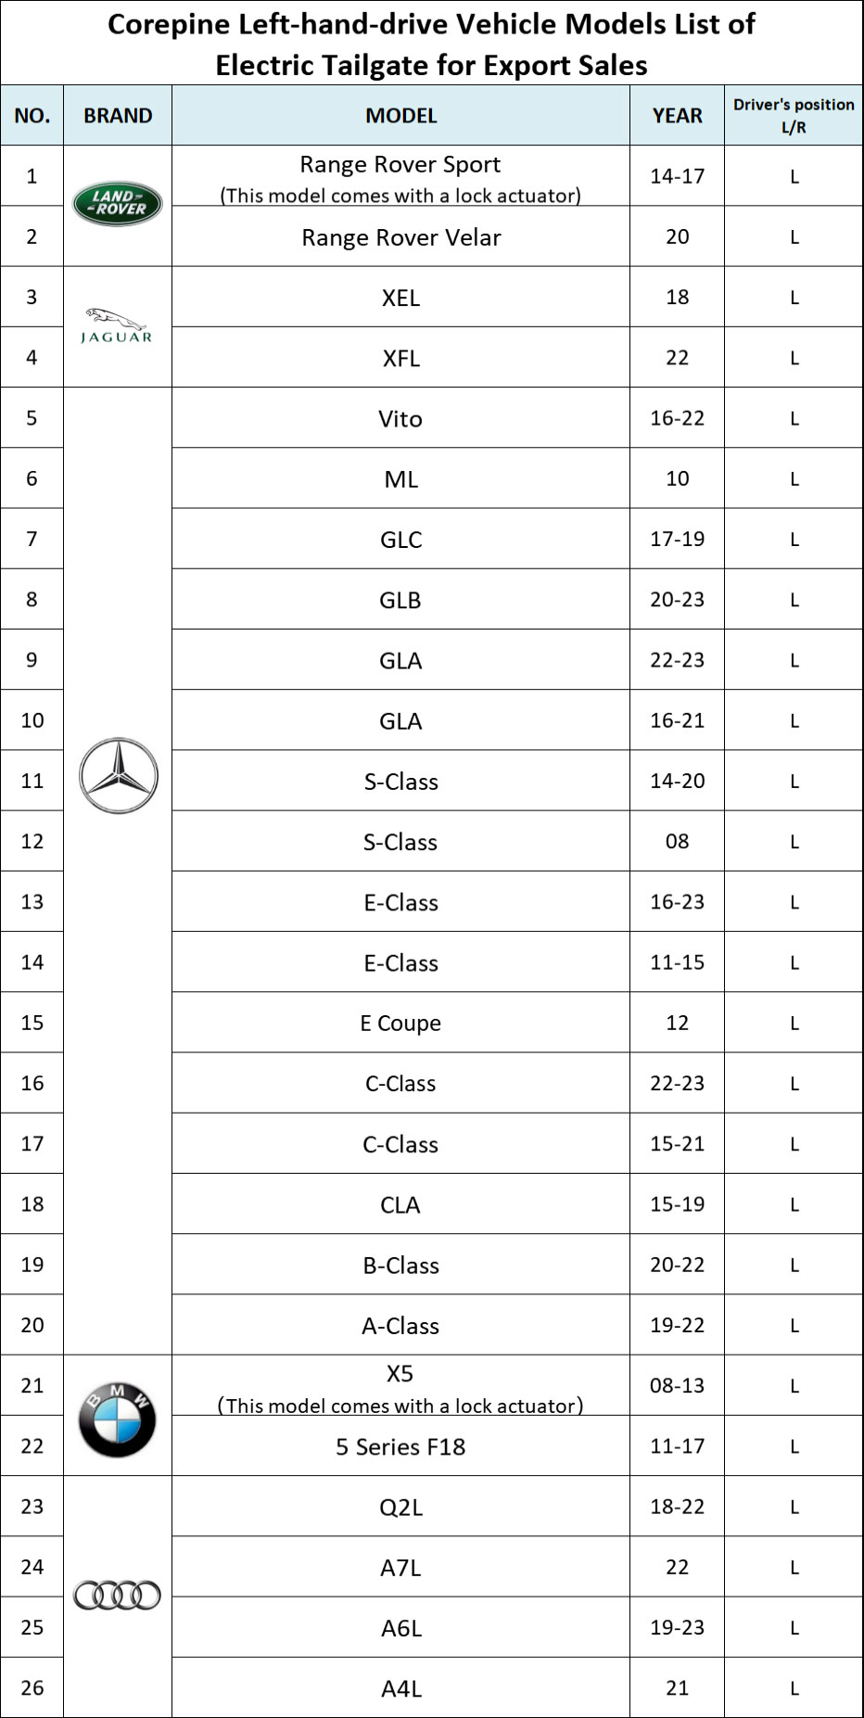Click the Land Rover logo
This screenshot has width=864, height=1718.
[x=118, y=203]
